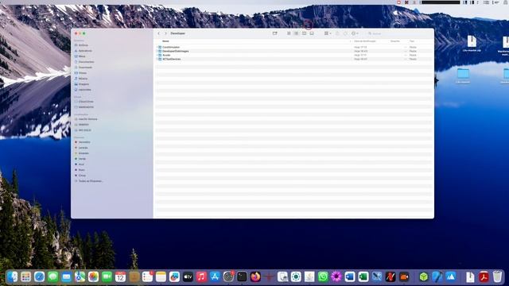Sort by Data de Modificação column header

tap(364, 41)
